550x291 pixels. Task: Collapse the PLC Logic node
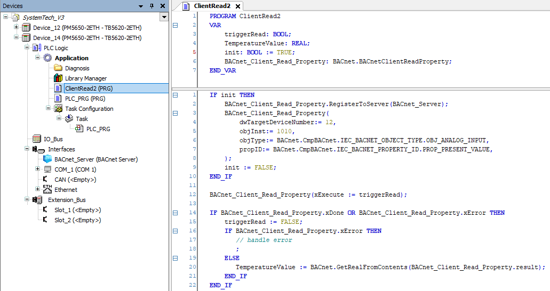point(27,47)
